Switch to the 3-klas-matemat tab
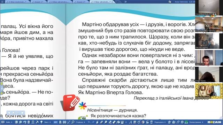The height and width of the screenshot is (125, 223). pos(17,2)
